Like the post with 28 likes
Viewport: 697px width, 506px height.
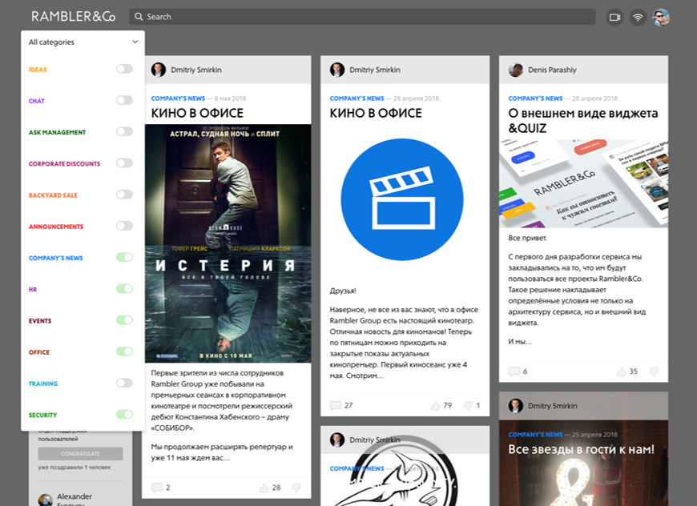click(x=264, y=488)
